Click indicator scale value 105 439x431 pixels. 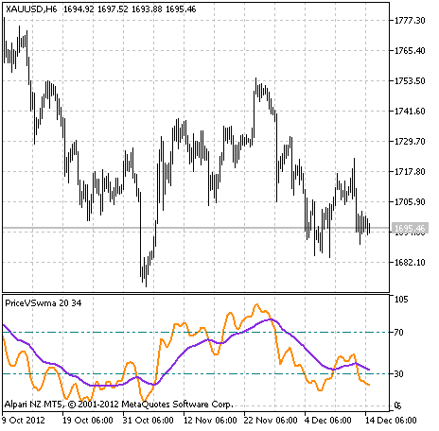401,300
